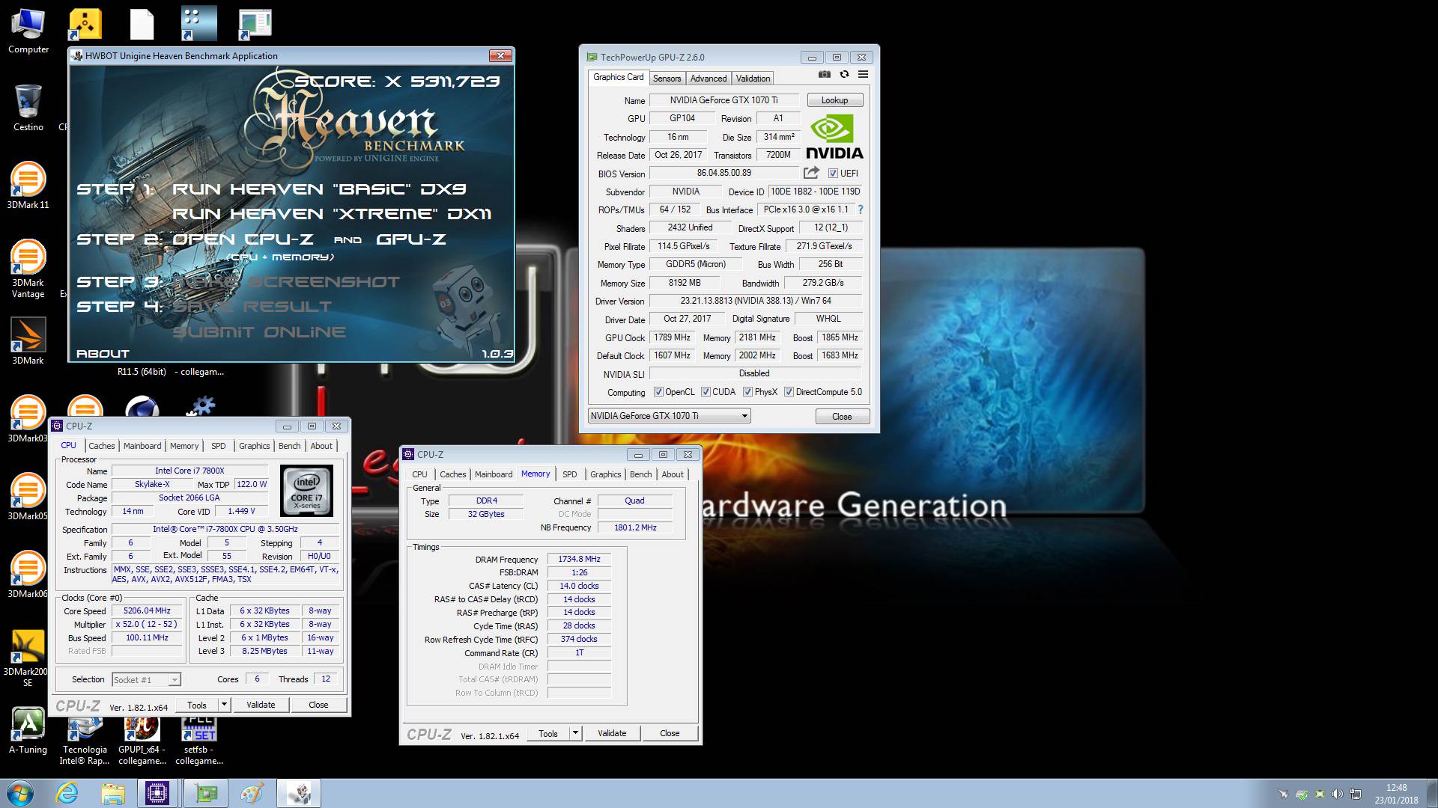Click the volume speaker tray icon

pos(1337,794)
